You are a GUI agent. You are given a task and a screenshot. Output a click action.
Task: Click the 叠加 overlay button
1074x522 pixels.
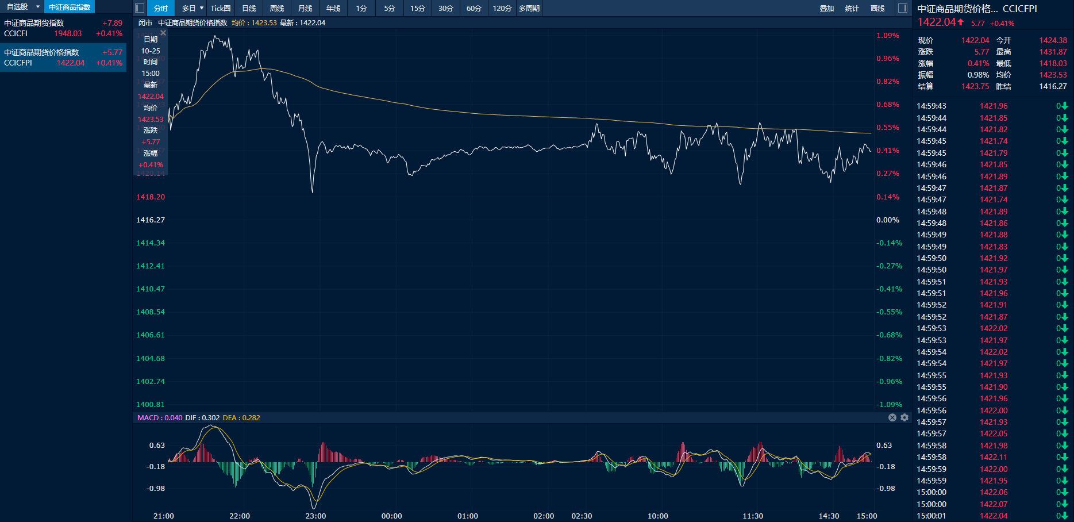tap(827, 8)
